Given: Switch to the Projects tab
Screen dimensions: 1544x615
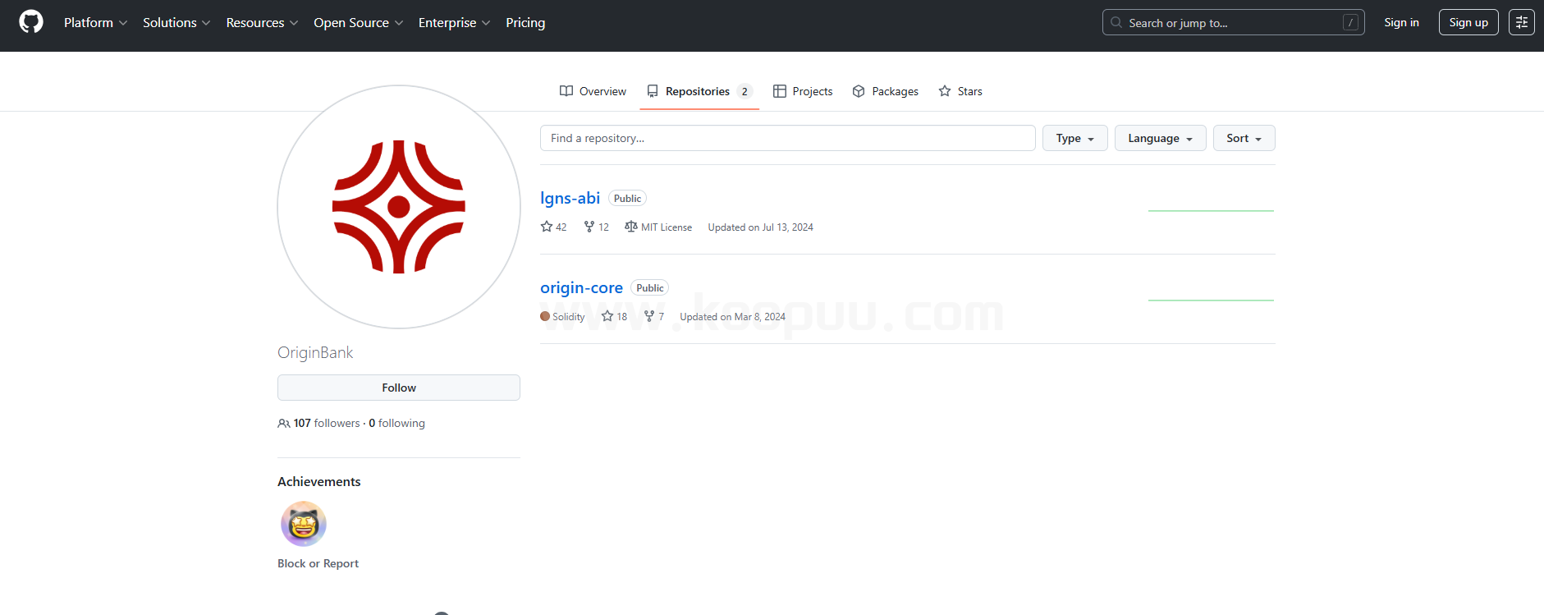Looking at the screenshot, I should [x=803, y=91].
